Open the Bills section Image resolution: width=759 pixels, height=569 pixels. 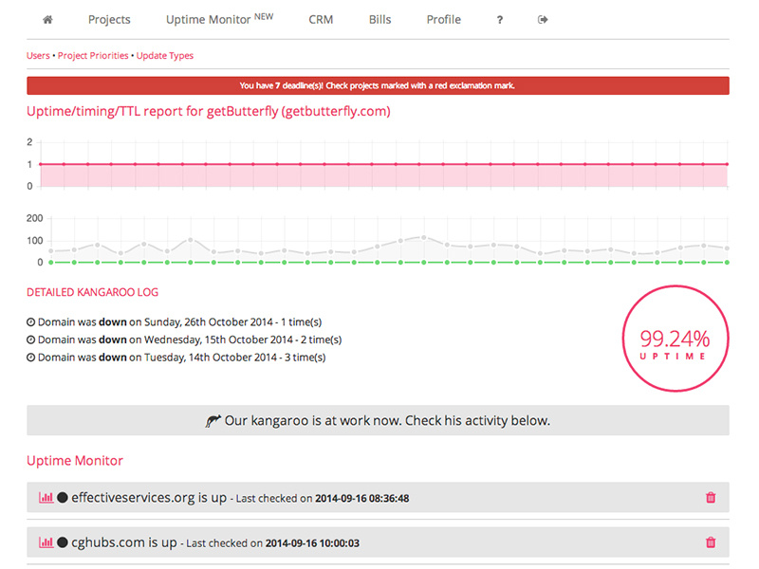tap(380, 20)
